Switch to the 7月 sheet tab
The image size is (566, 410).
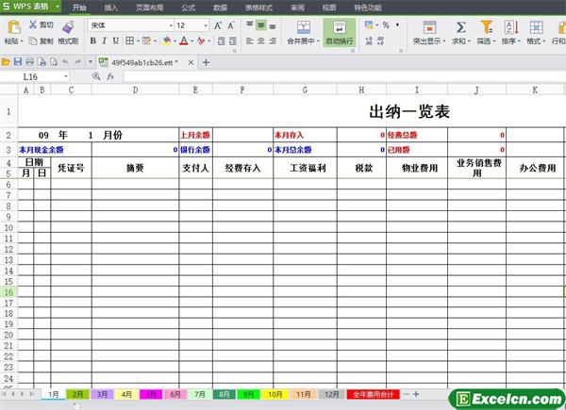199,394
